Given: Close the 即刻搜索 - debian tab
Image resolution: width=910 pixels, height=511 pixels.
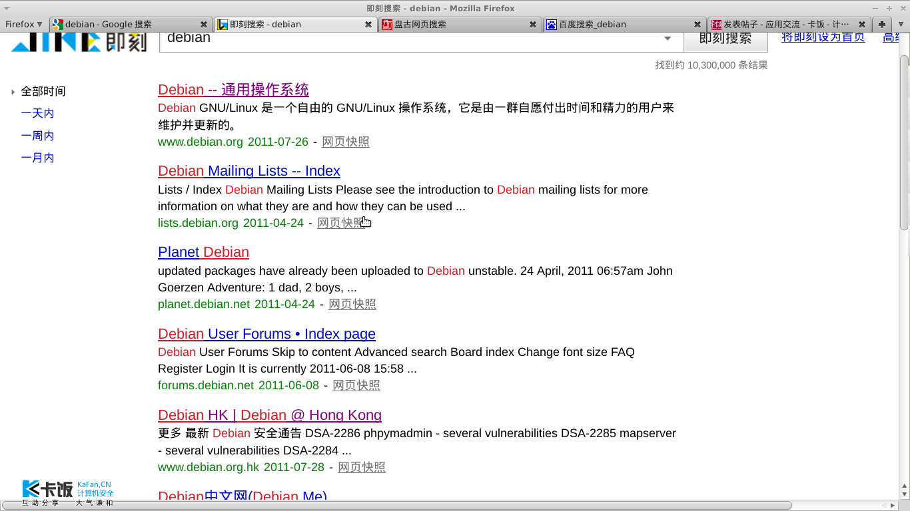Looking at the screenshot, I should click(368, 24).
